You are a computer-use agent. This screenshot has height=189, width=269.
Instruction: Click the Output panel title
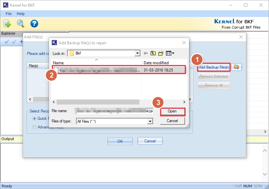coord(8,139)
